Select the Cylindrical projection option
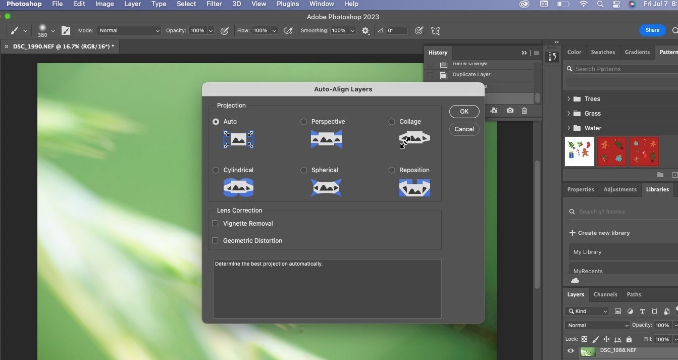 [x=216, y=170]
